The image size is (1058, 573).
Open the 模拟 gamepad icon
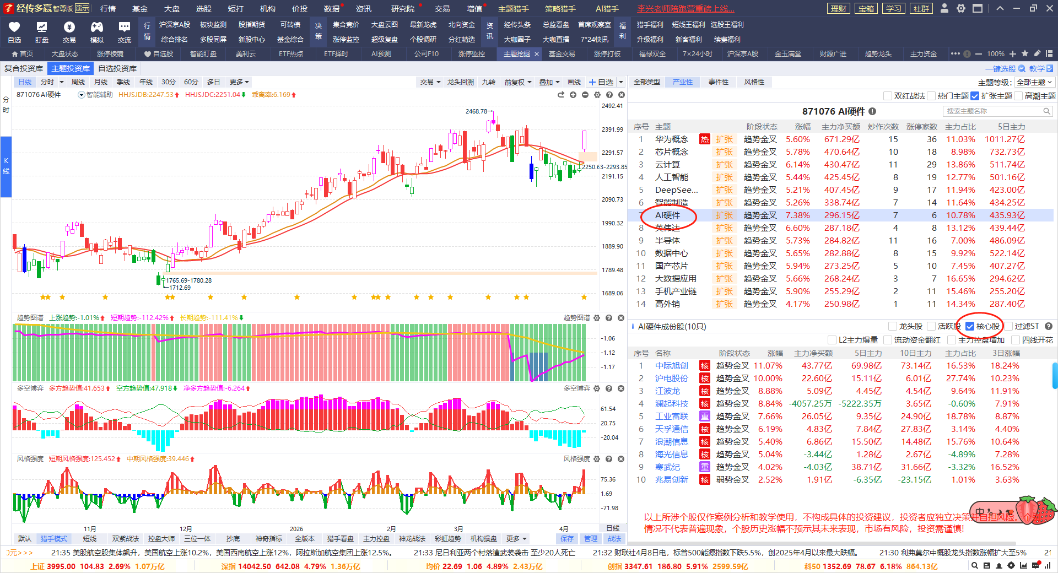[97, 28]
